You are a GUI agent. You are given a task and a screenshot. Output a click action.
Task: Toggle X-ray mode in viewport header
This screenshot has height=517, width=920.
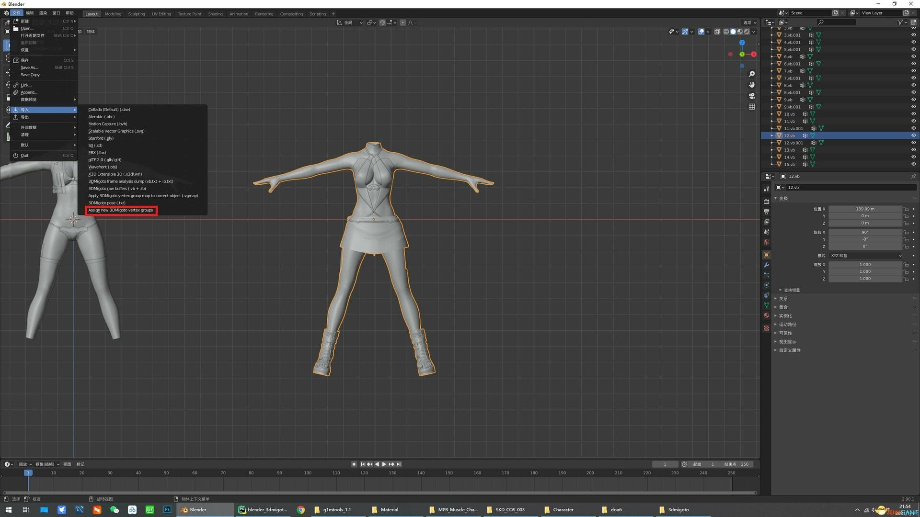(717, 32)
